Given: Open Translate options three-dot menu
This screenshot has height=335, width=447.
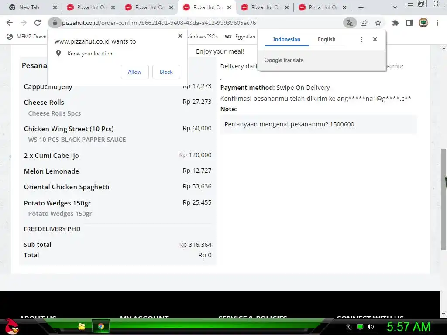Looking at the screenshot, I should click(x=361, y=39).
